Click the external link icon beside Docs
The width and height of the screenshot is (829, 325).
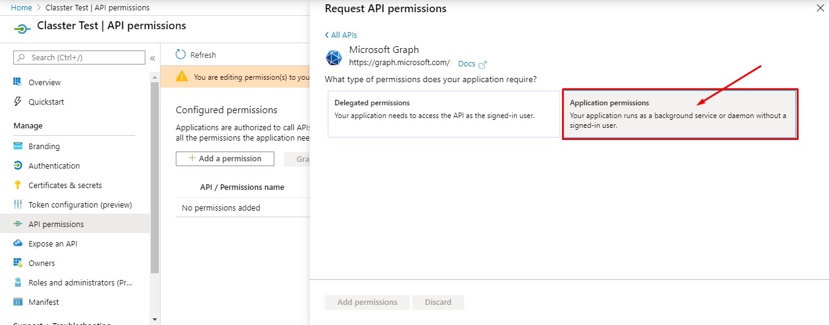483,64
